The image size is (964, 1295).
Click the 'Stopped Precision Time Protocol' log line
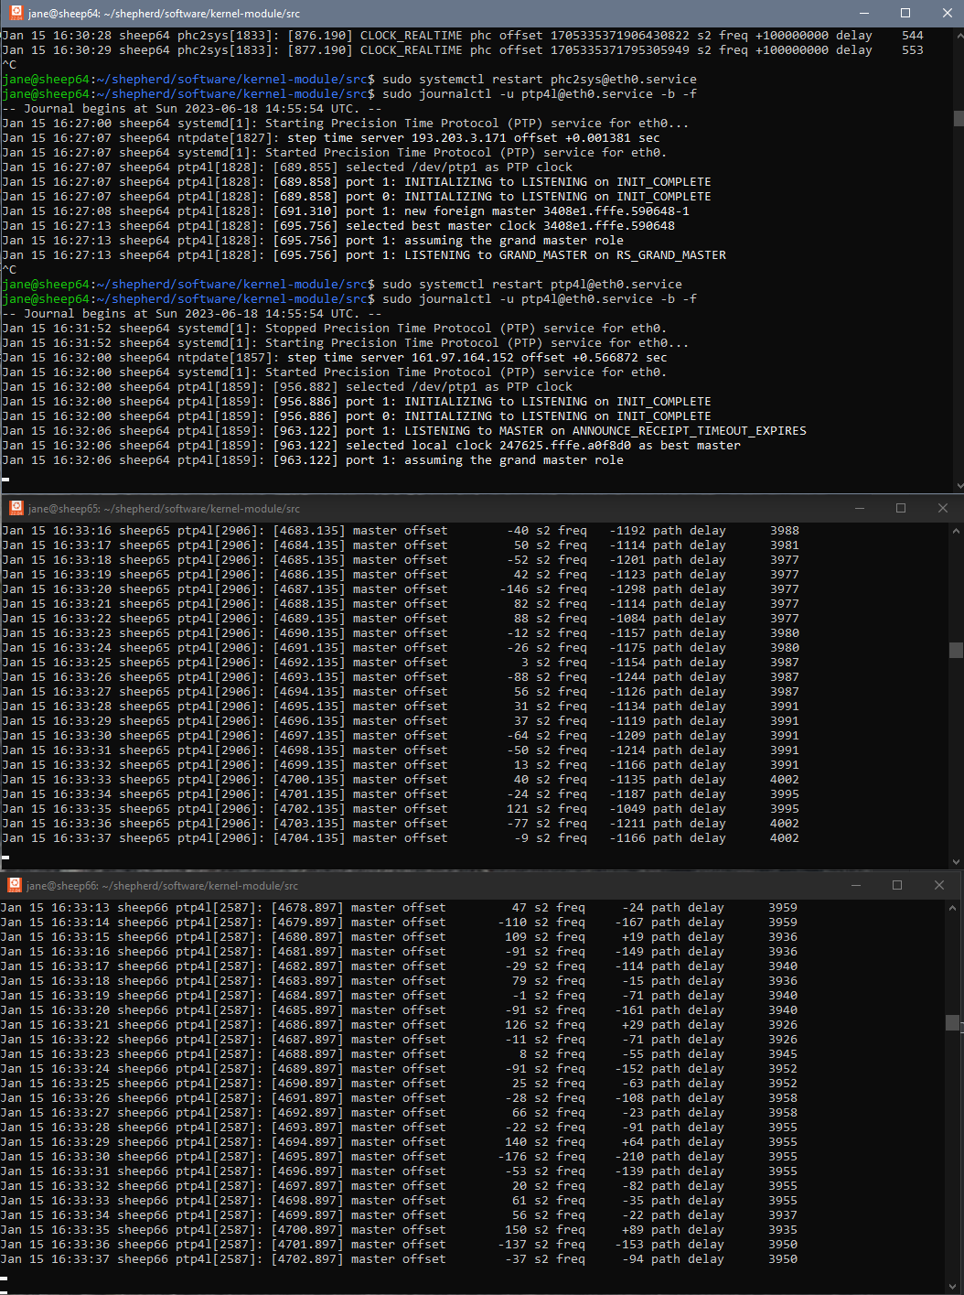click(x=334, y=329)
